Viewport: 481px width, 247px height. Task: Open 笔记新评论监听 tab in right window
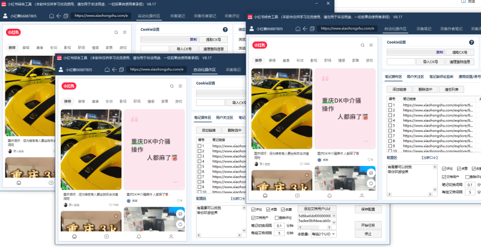(441, 77)
